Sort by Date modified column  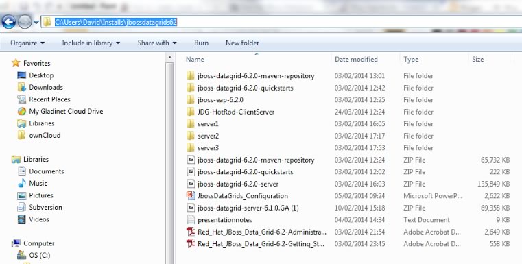(x=356, y=59)
